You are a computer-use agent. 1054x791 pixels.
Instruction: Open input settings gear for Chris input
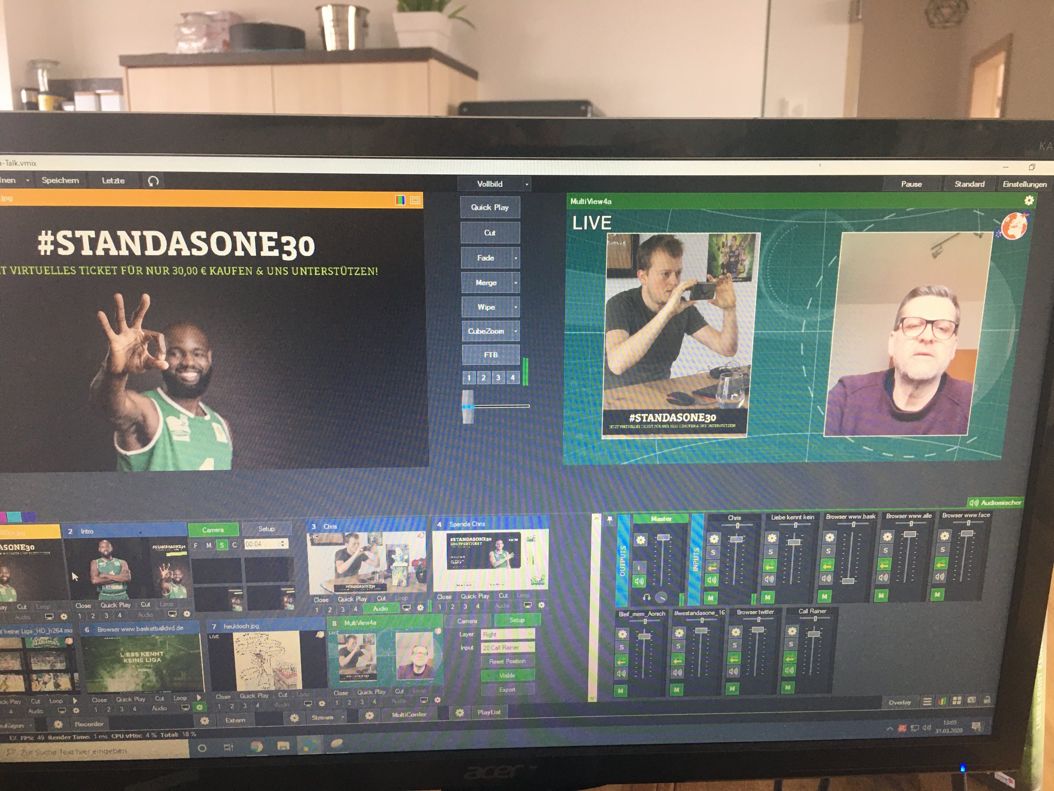tap(420, 608)
